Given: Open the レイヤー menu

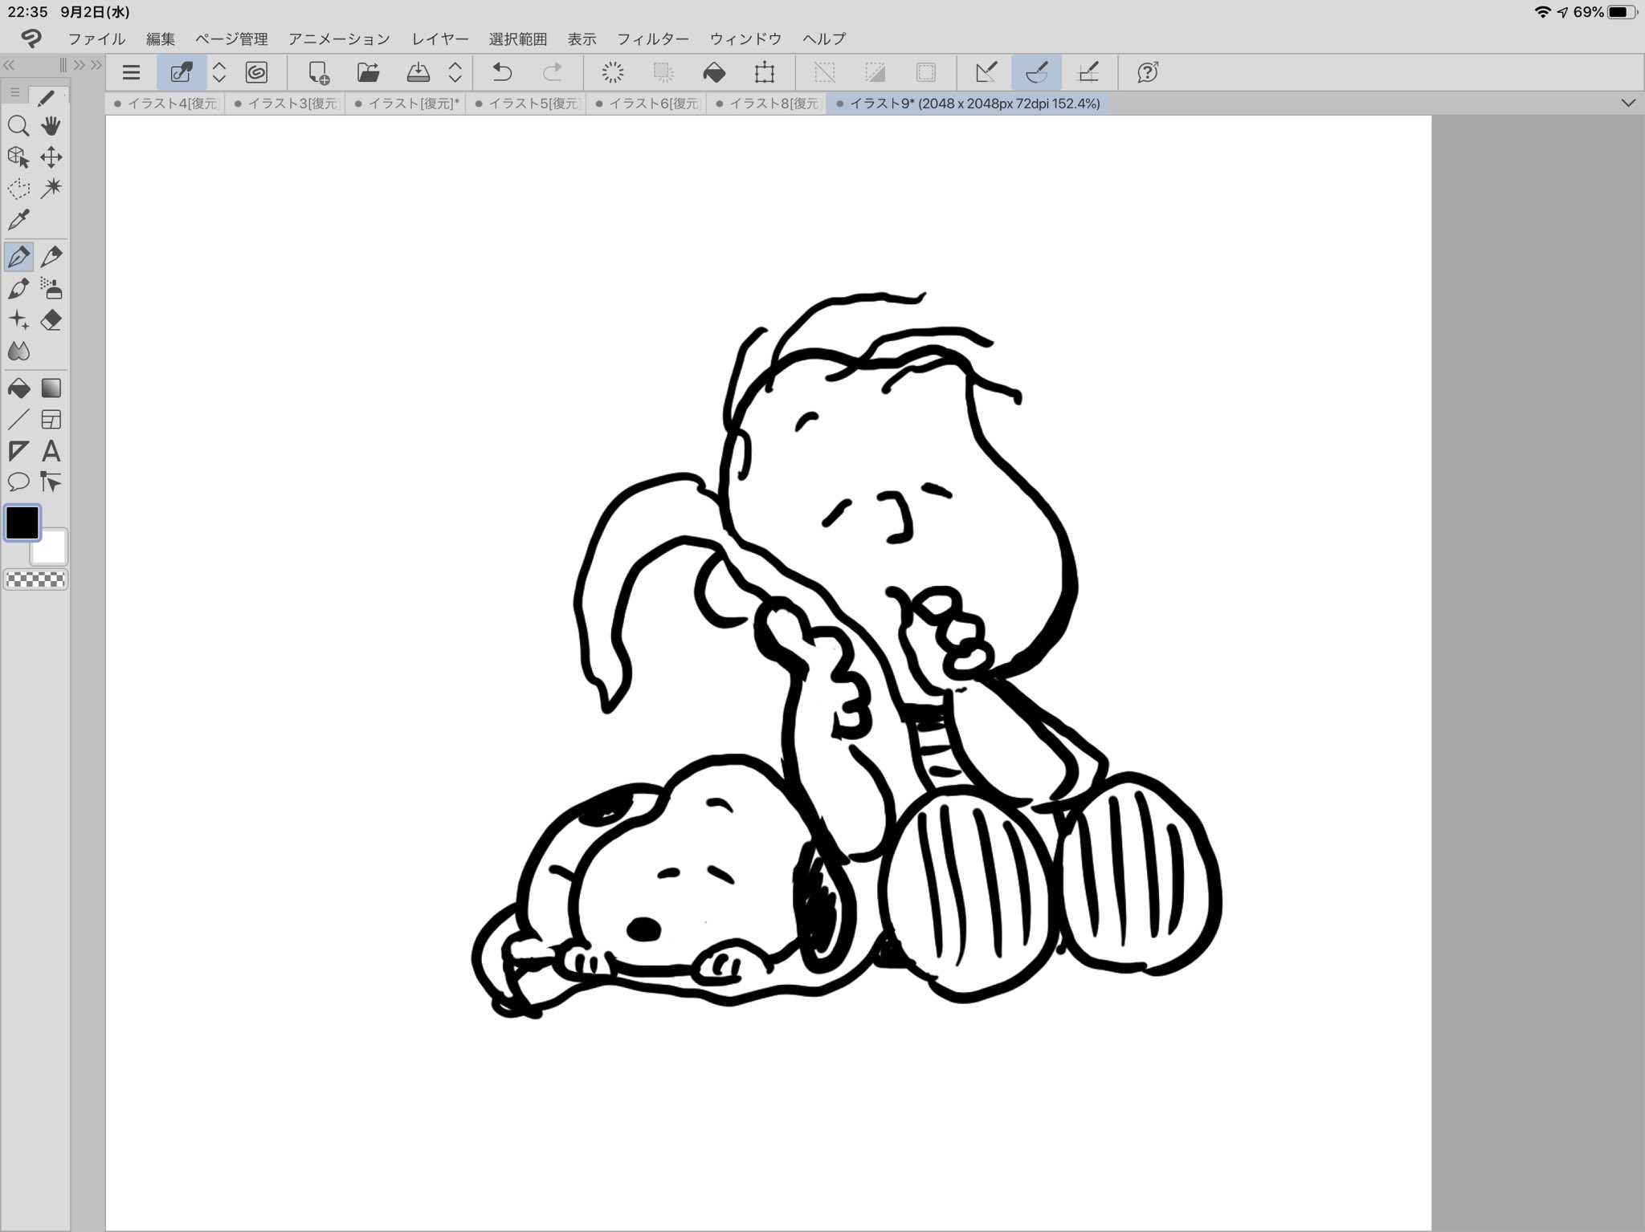Looking at the screenshot, I should (440, 39).
